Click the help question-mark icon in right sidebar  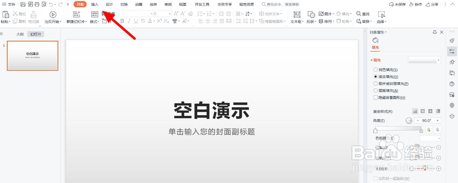click(452, 84)
